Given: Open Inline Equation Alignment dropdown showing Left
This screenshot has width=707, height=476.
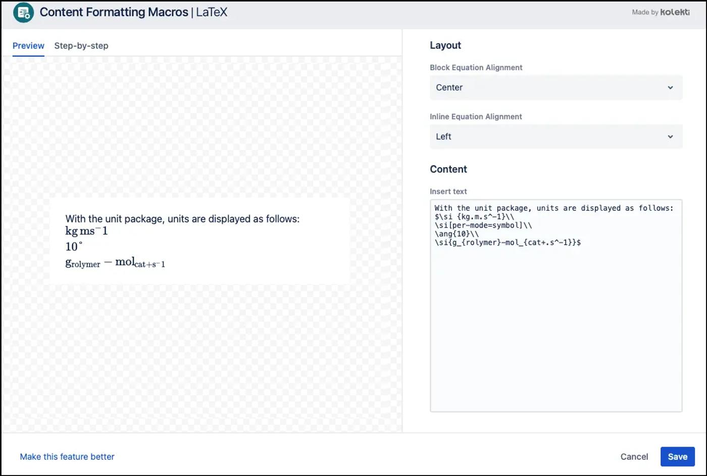Looking at the screenshot, I should 556,136.
